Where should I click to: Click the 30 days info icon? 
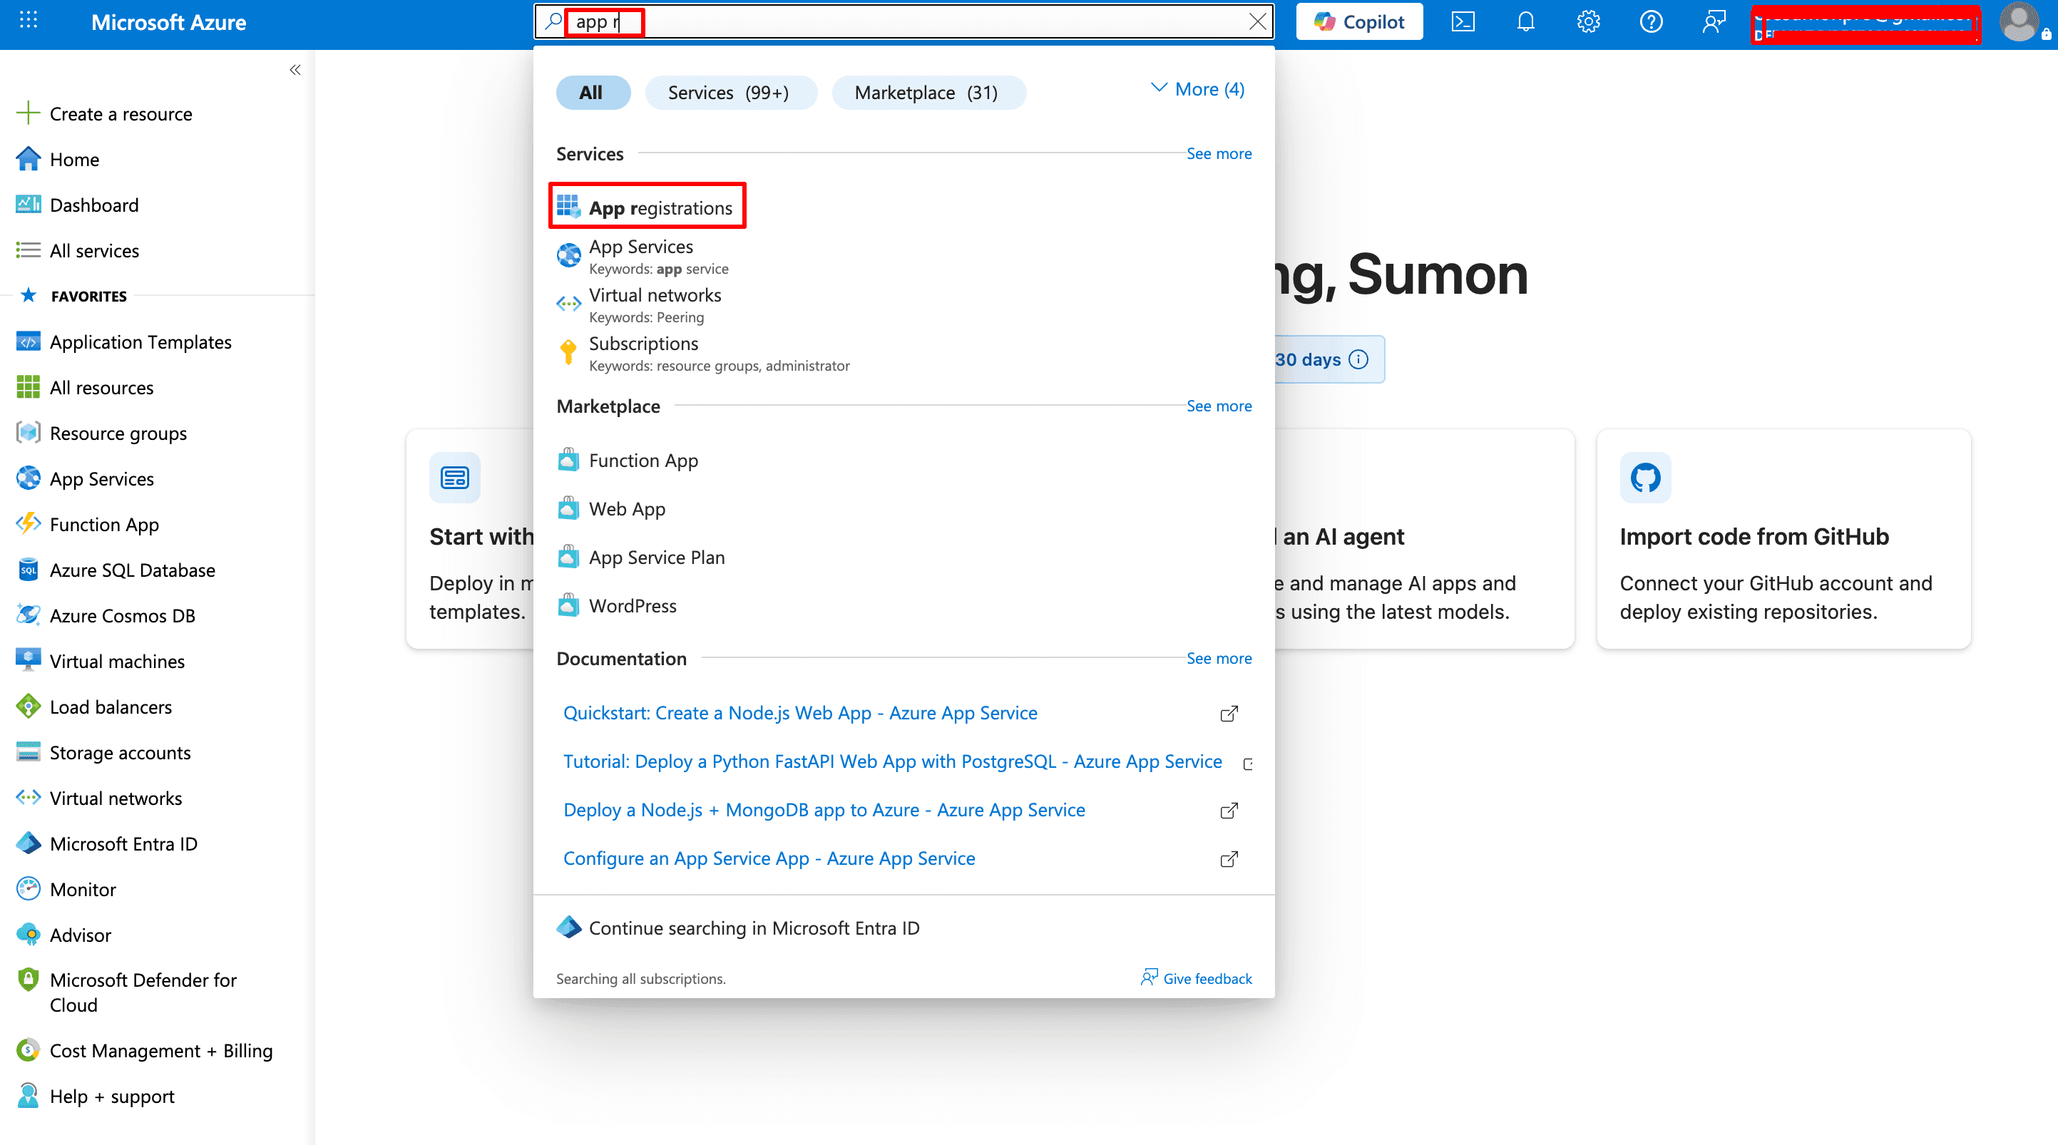[x=1358, y=359]
